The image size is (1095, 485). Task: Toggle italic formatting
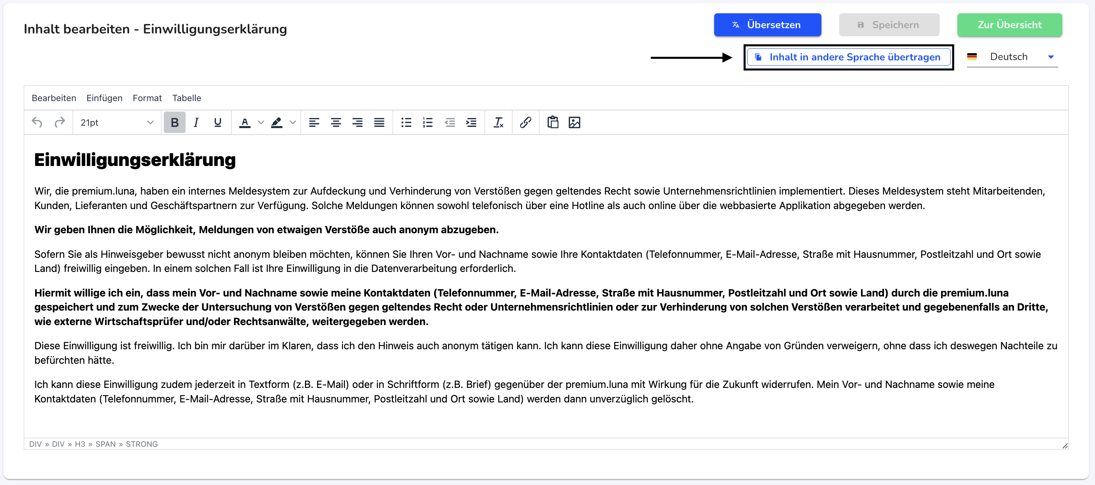[x=196, y=122]
